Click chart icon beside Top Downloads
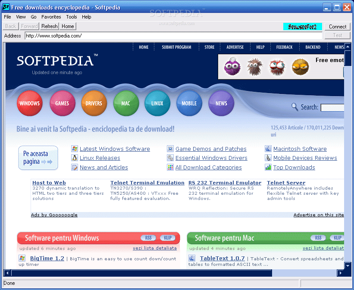 point(268,167)
